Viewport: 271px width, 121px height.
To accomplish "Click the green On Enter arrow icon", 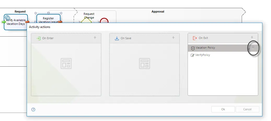I will 38,38.
